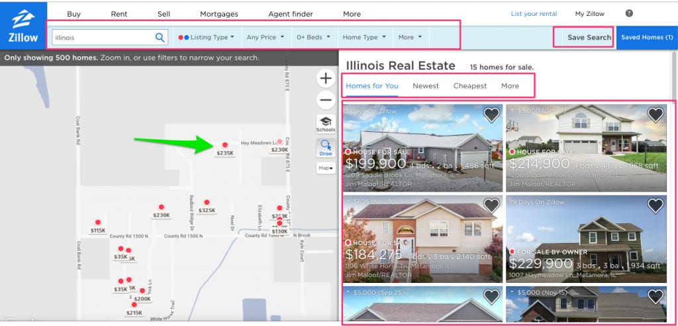Open My Zillow
The width and height of the screenshot is (678, 326).
point(590,14)
